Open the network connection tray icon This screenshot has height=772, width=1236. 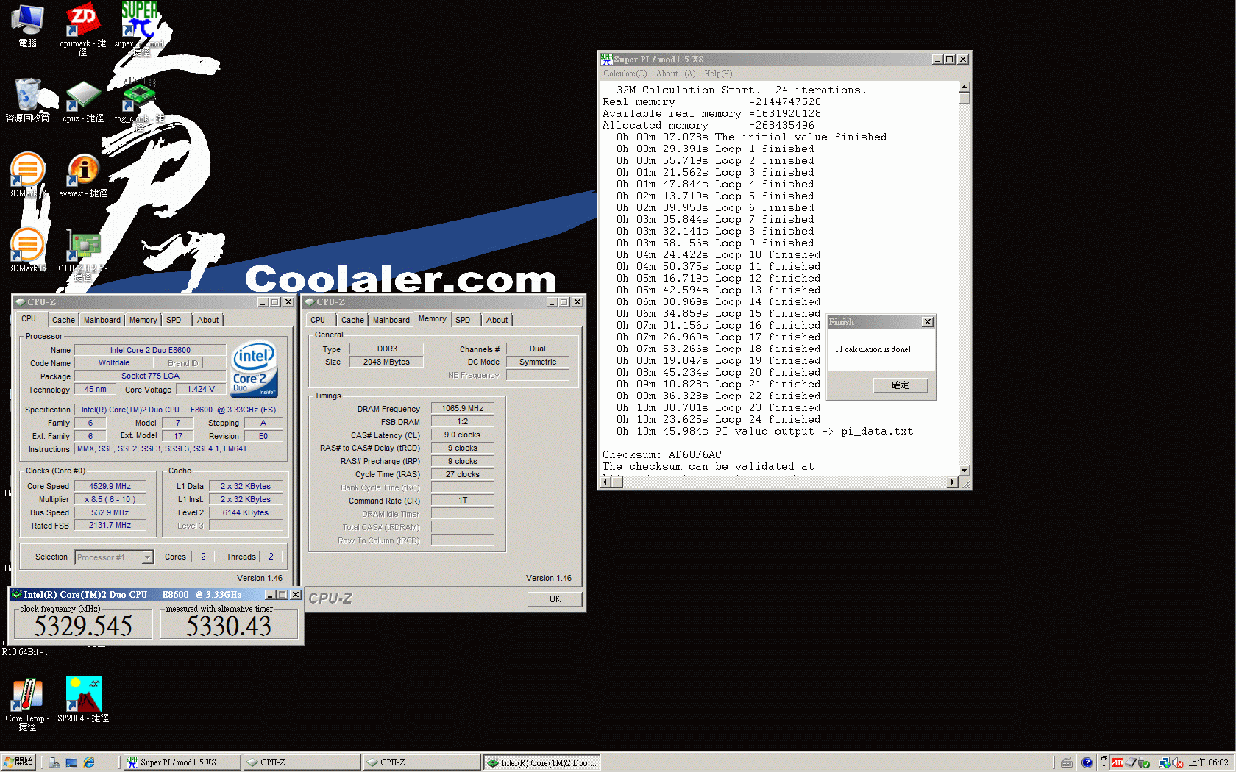click(x=1165, y=762)
